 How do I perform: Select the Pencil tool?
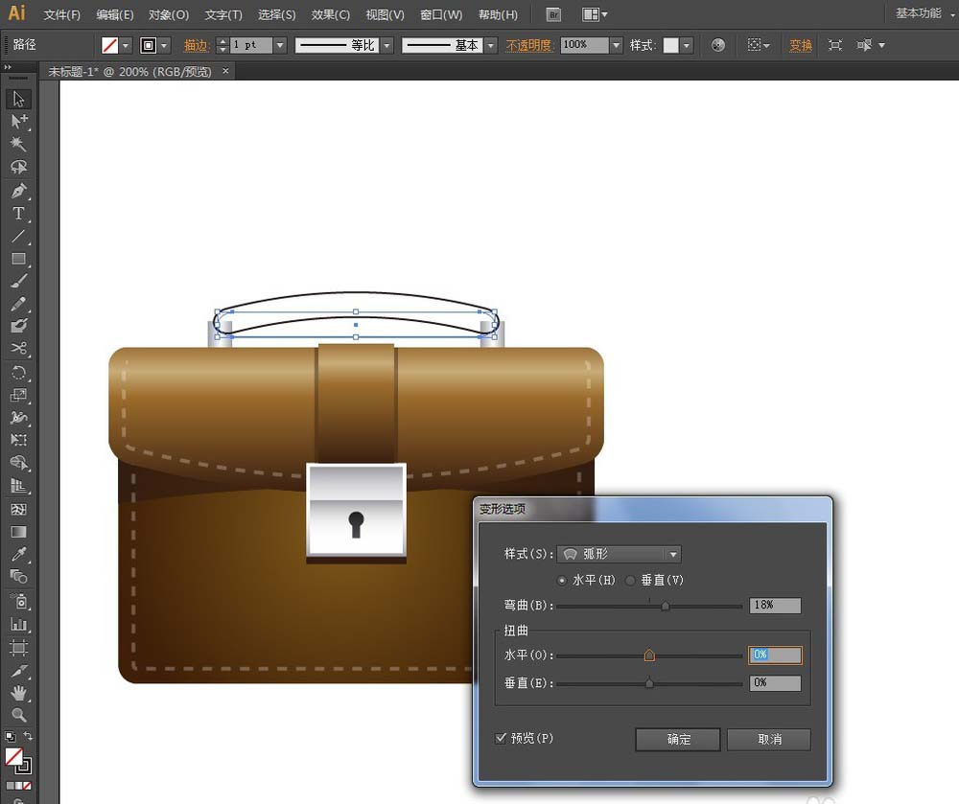point(18,304)
